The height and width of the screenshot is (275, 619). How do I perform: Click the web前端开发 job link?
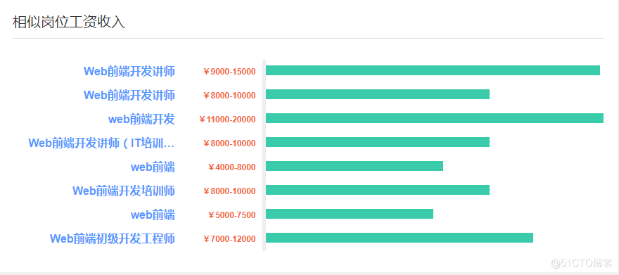pos(141,119)
